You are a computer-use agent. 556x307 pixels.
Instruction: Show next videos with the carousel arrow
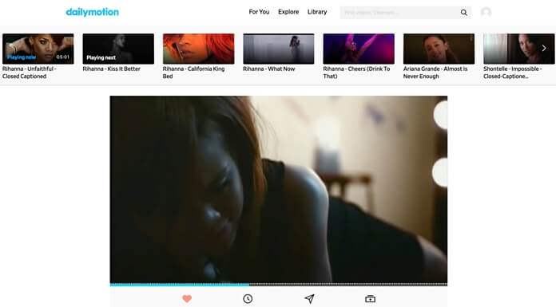click(544, 48)
